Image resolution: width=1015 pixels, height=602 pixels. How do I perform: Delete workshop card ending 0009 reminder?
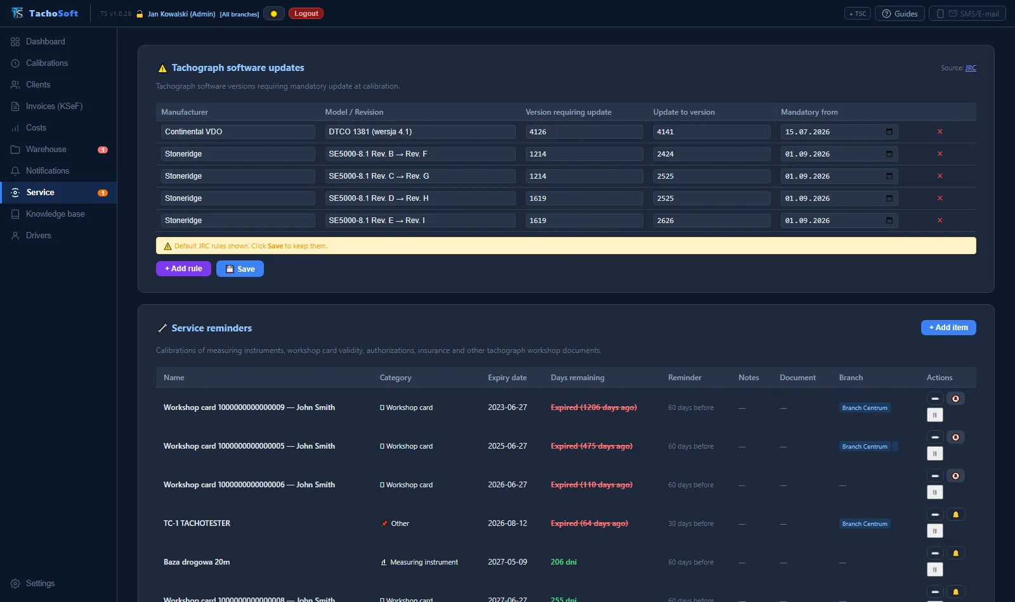point(935,415)
